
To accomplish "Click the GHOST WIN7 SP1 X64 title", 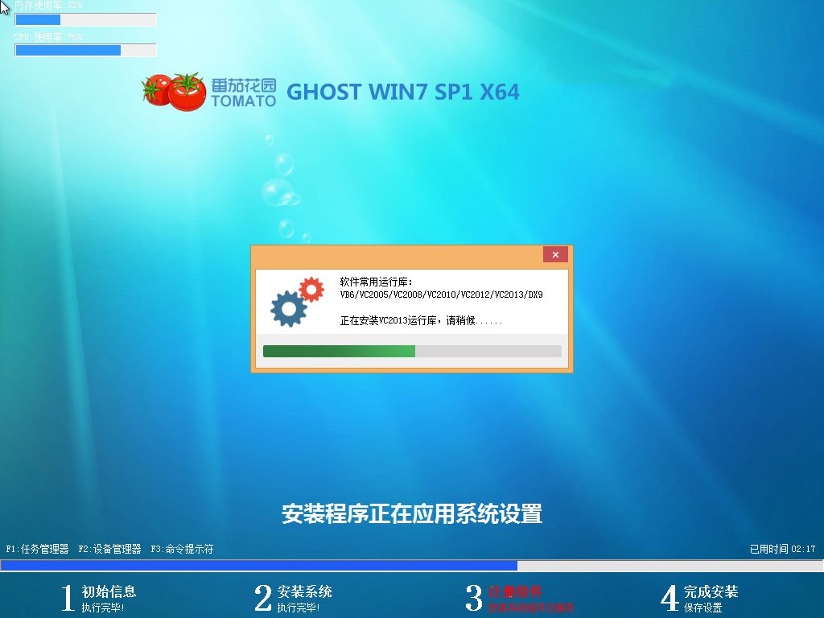I will (x=403, y=92).
